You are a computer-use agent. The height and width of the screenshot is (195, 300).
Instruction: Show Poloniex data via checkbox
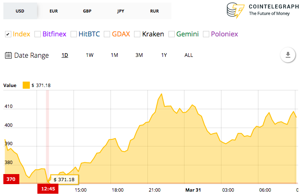[x=206, y=34]
